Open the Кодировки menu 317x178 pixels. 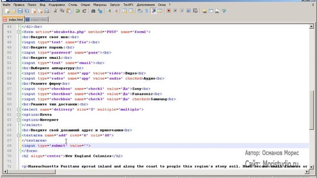tap(57, 4)
